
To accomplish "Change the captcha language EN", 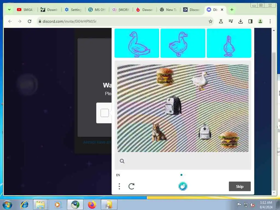I will 118,175.
